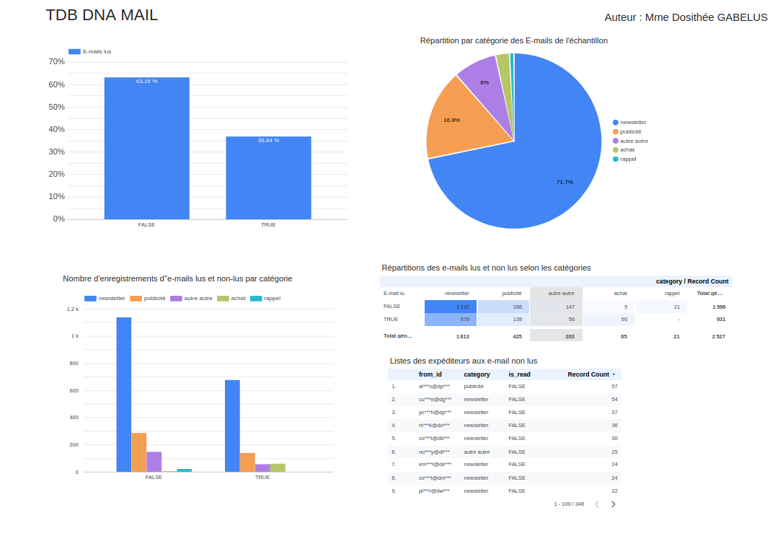Click the FALSE row in the répartition table
The image size is (783, 549).
click(391, 307)
